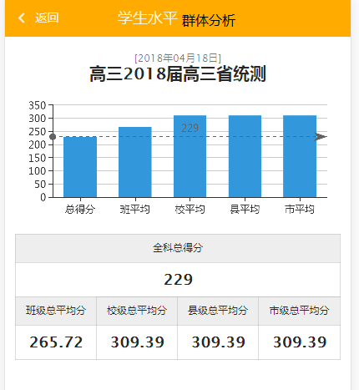
Task: Click the 县平均 bar in chart
Action: click(x=245, y=156)
